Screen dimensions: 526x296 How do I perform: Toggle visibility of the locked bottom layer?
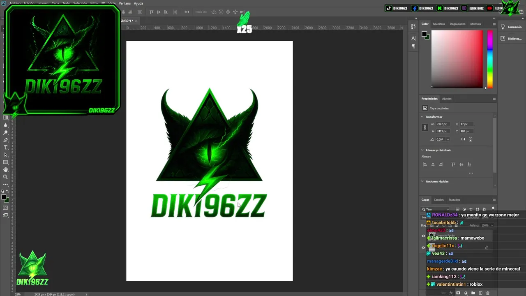[423, 247]
